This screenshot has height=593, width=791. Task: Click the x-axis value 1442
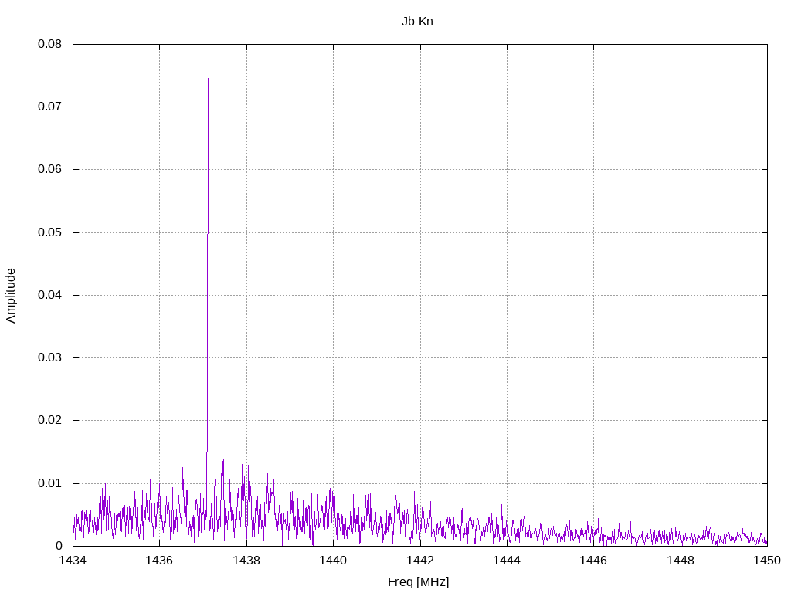coord(420,561)
